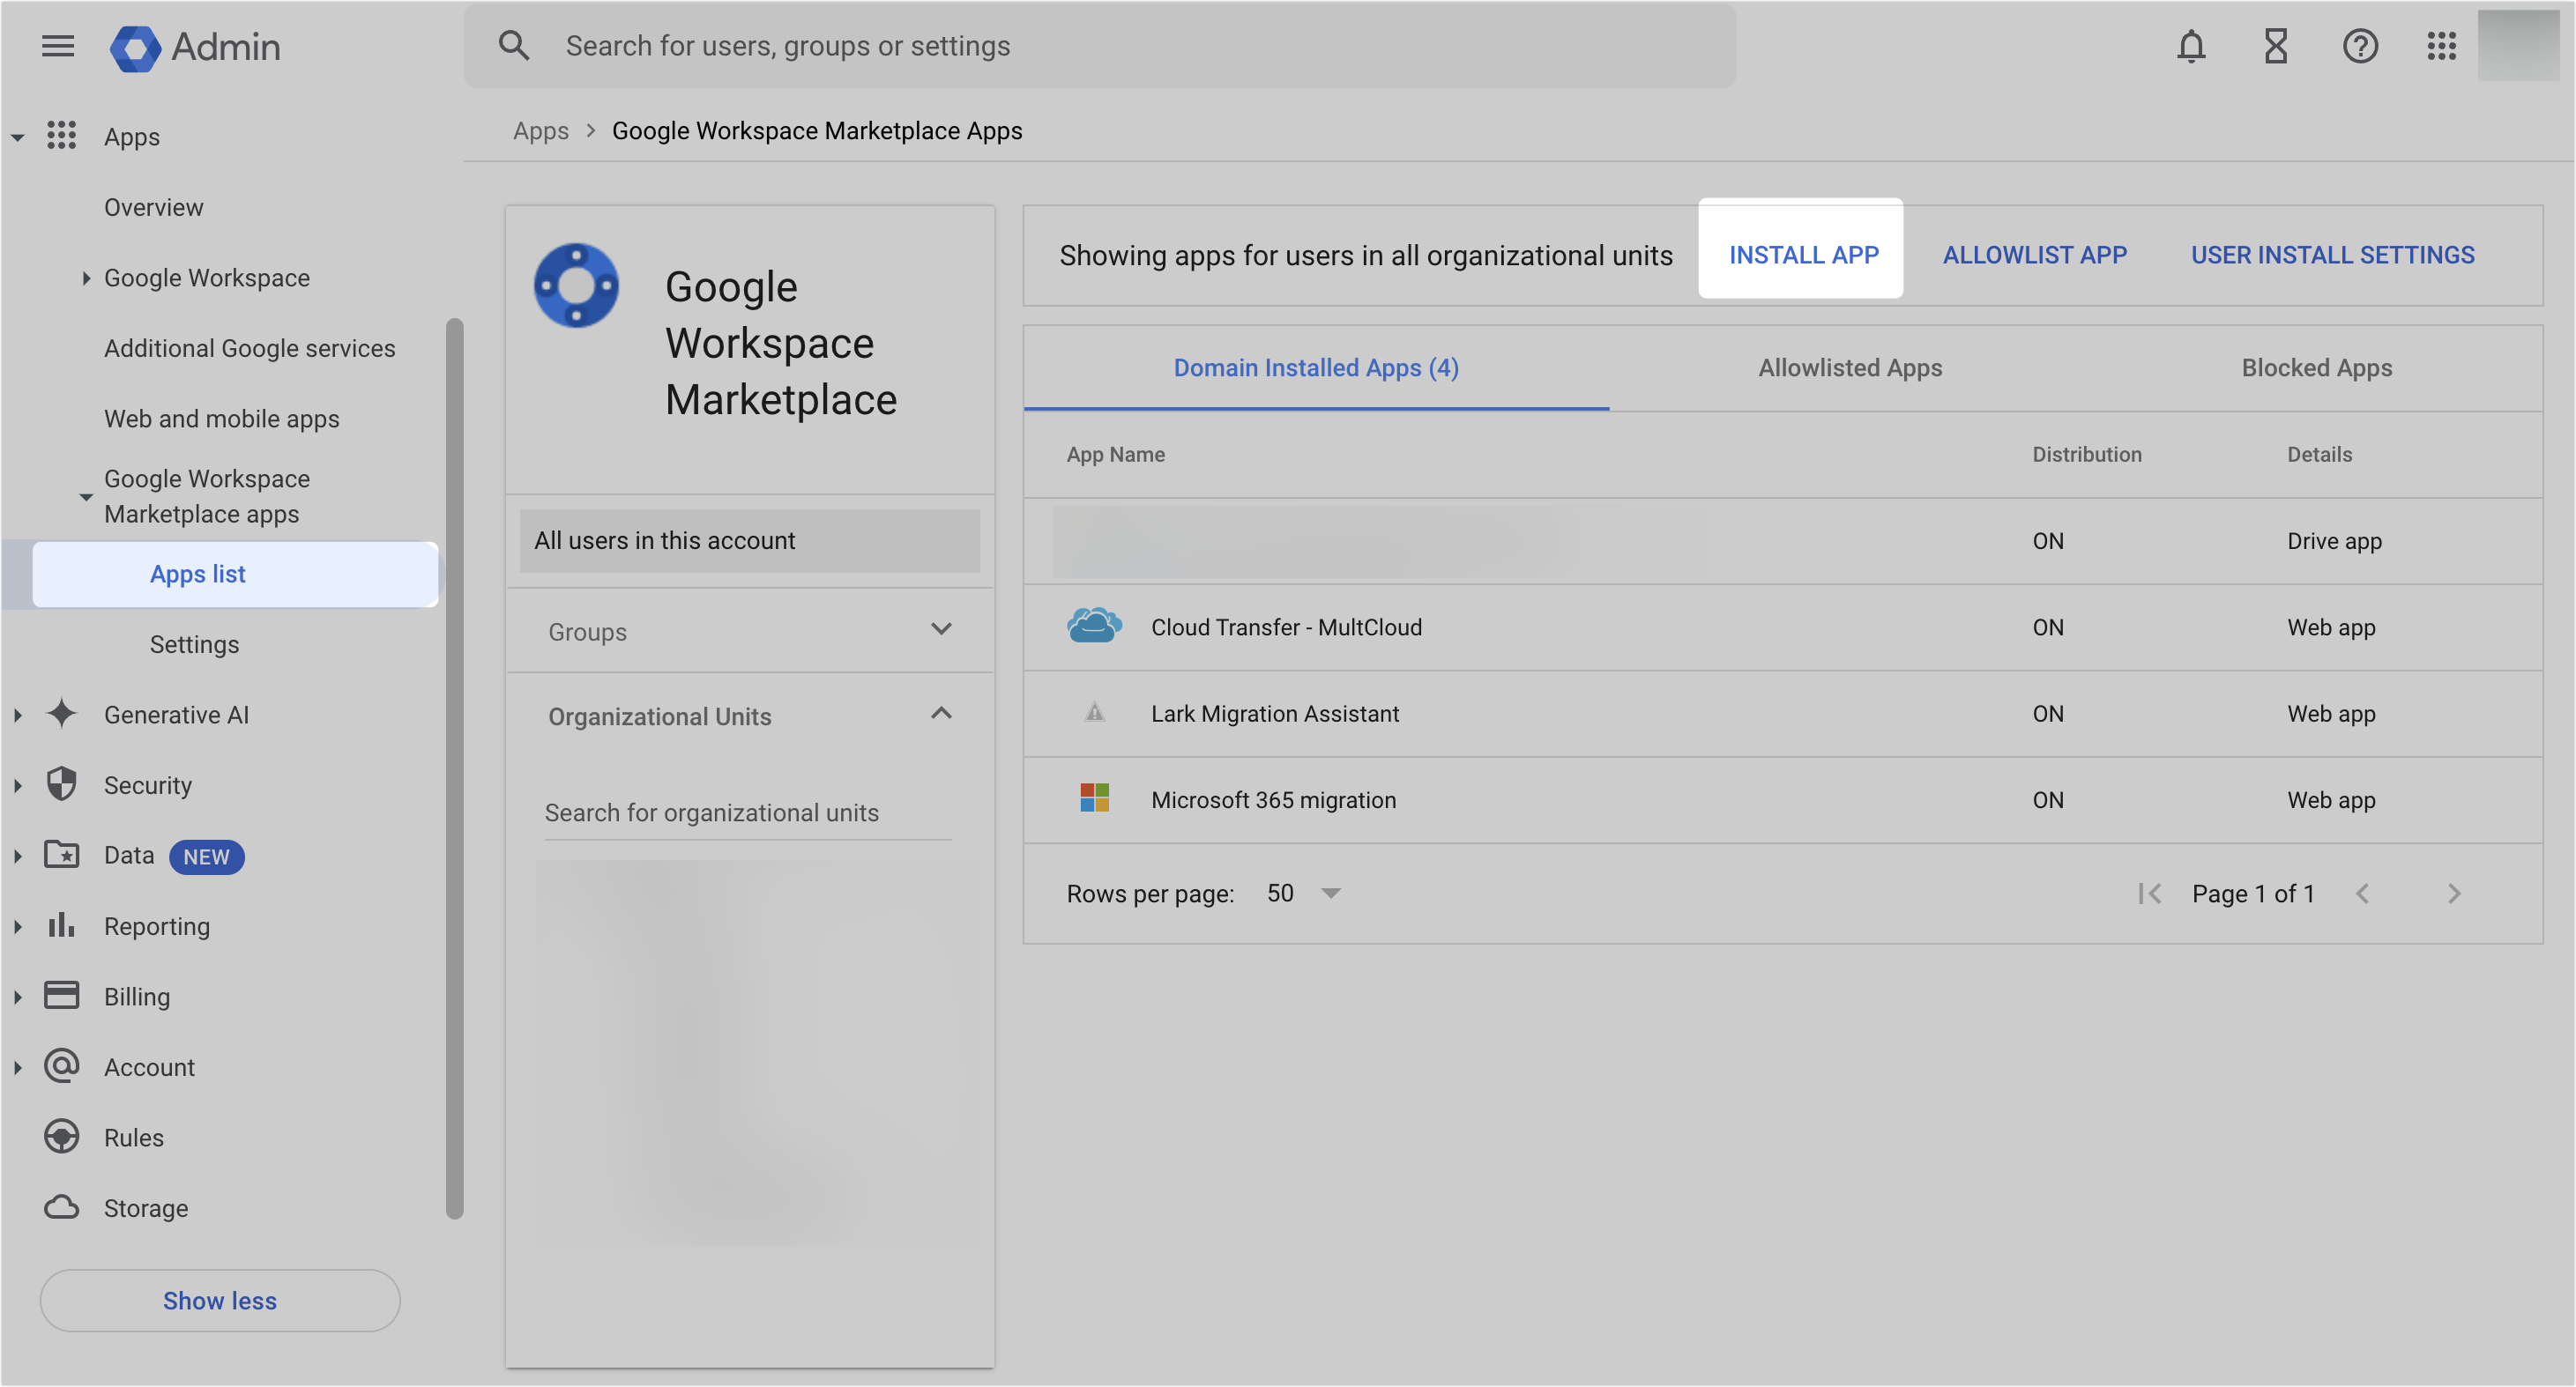Expand the Groups section
Image resolution: width=2576 pixels, height=1387 pixels.
tap(941, 629)
